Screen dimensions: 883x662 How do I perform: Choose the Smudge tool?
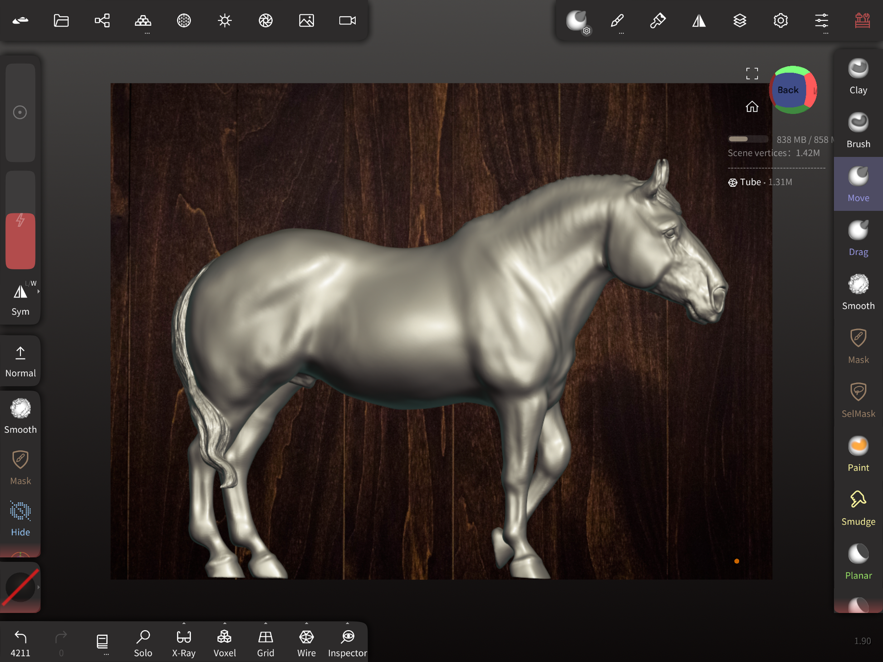coord(858,508)
